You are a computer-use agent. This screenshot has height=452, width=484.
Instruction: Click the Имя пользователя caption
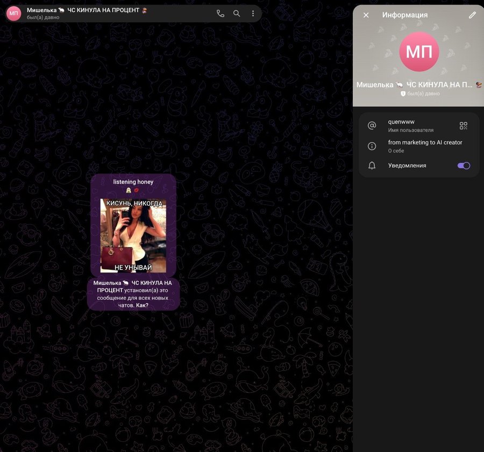410,130
